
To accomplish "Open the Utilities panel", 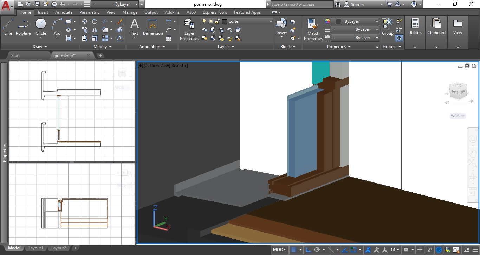I will pyautogui.click(x=415, y=33).
